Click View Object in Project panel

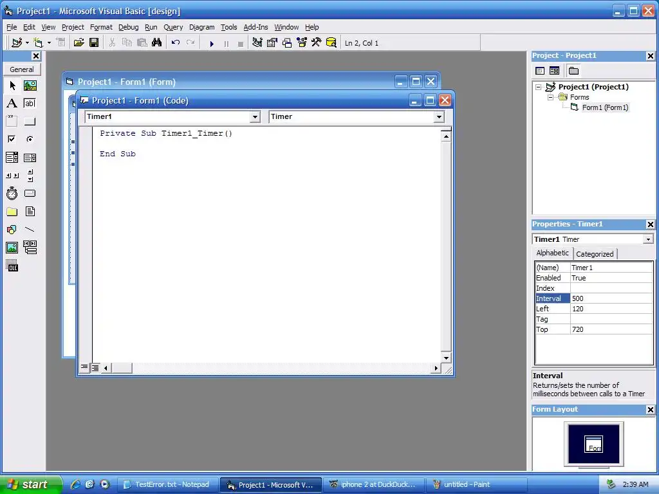pyautogui.click(x=554, y=71)
